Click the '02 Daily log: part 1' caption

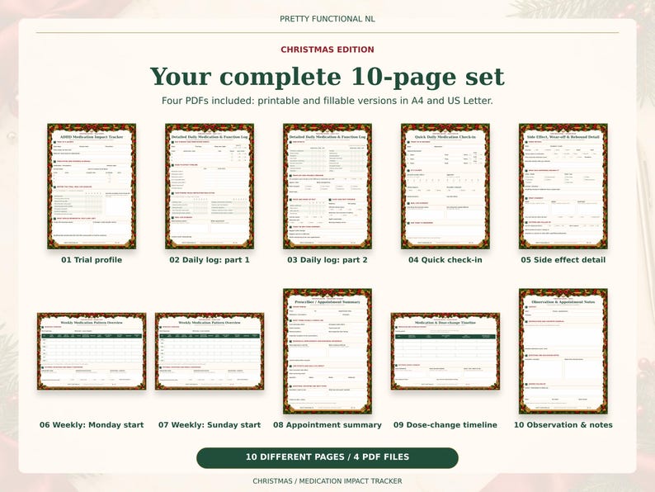pos(210,259)
